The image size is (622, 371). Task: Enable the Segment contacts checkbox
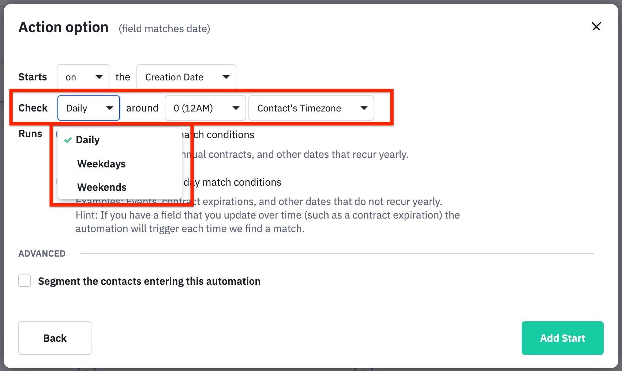[25, 281]
